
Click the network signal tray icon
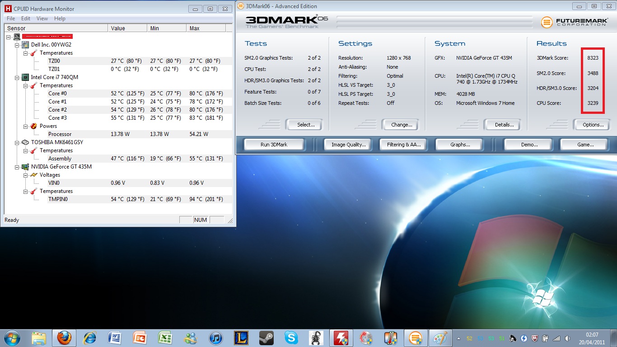[x=556, y=338]
